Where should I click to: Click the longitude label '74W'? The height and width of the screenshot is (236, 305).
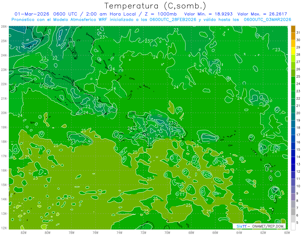[x=119, y=232]
